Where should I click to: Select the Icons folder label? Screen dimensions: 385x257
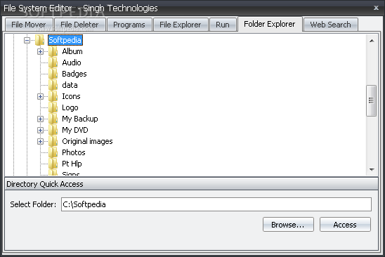pos(71,96)
